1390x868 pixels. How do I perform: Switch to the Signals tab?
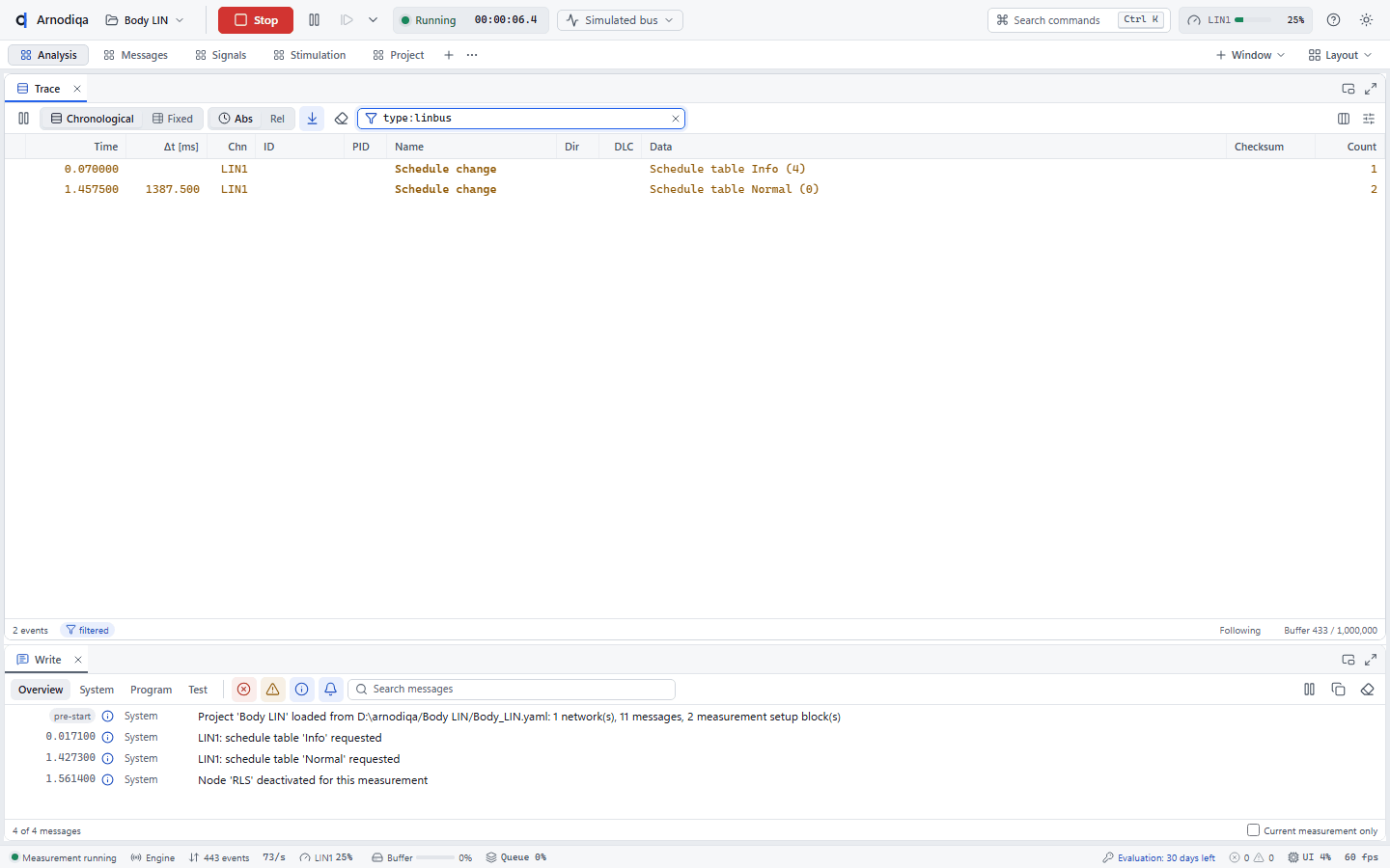click(221, 55)
